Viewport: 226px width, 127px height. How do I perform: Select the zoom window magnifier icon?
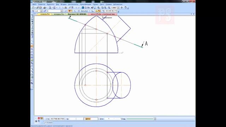99,8
